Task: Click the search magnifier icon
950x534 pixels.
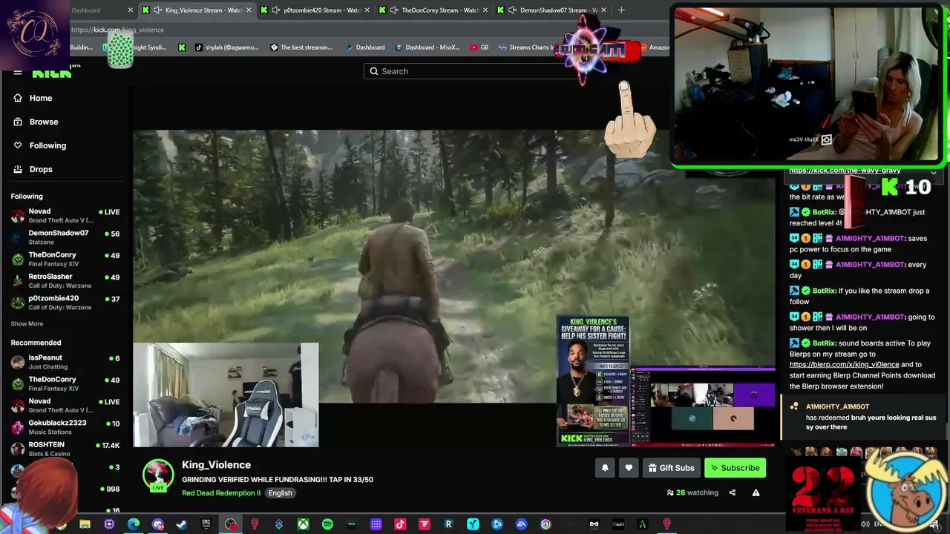Action: click(375, 71)
